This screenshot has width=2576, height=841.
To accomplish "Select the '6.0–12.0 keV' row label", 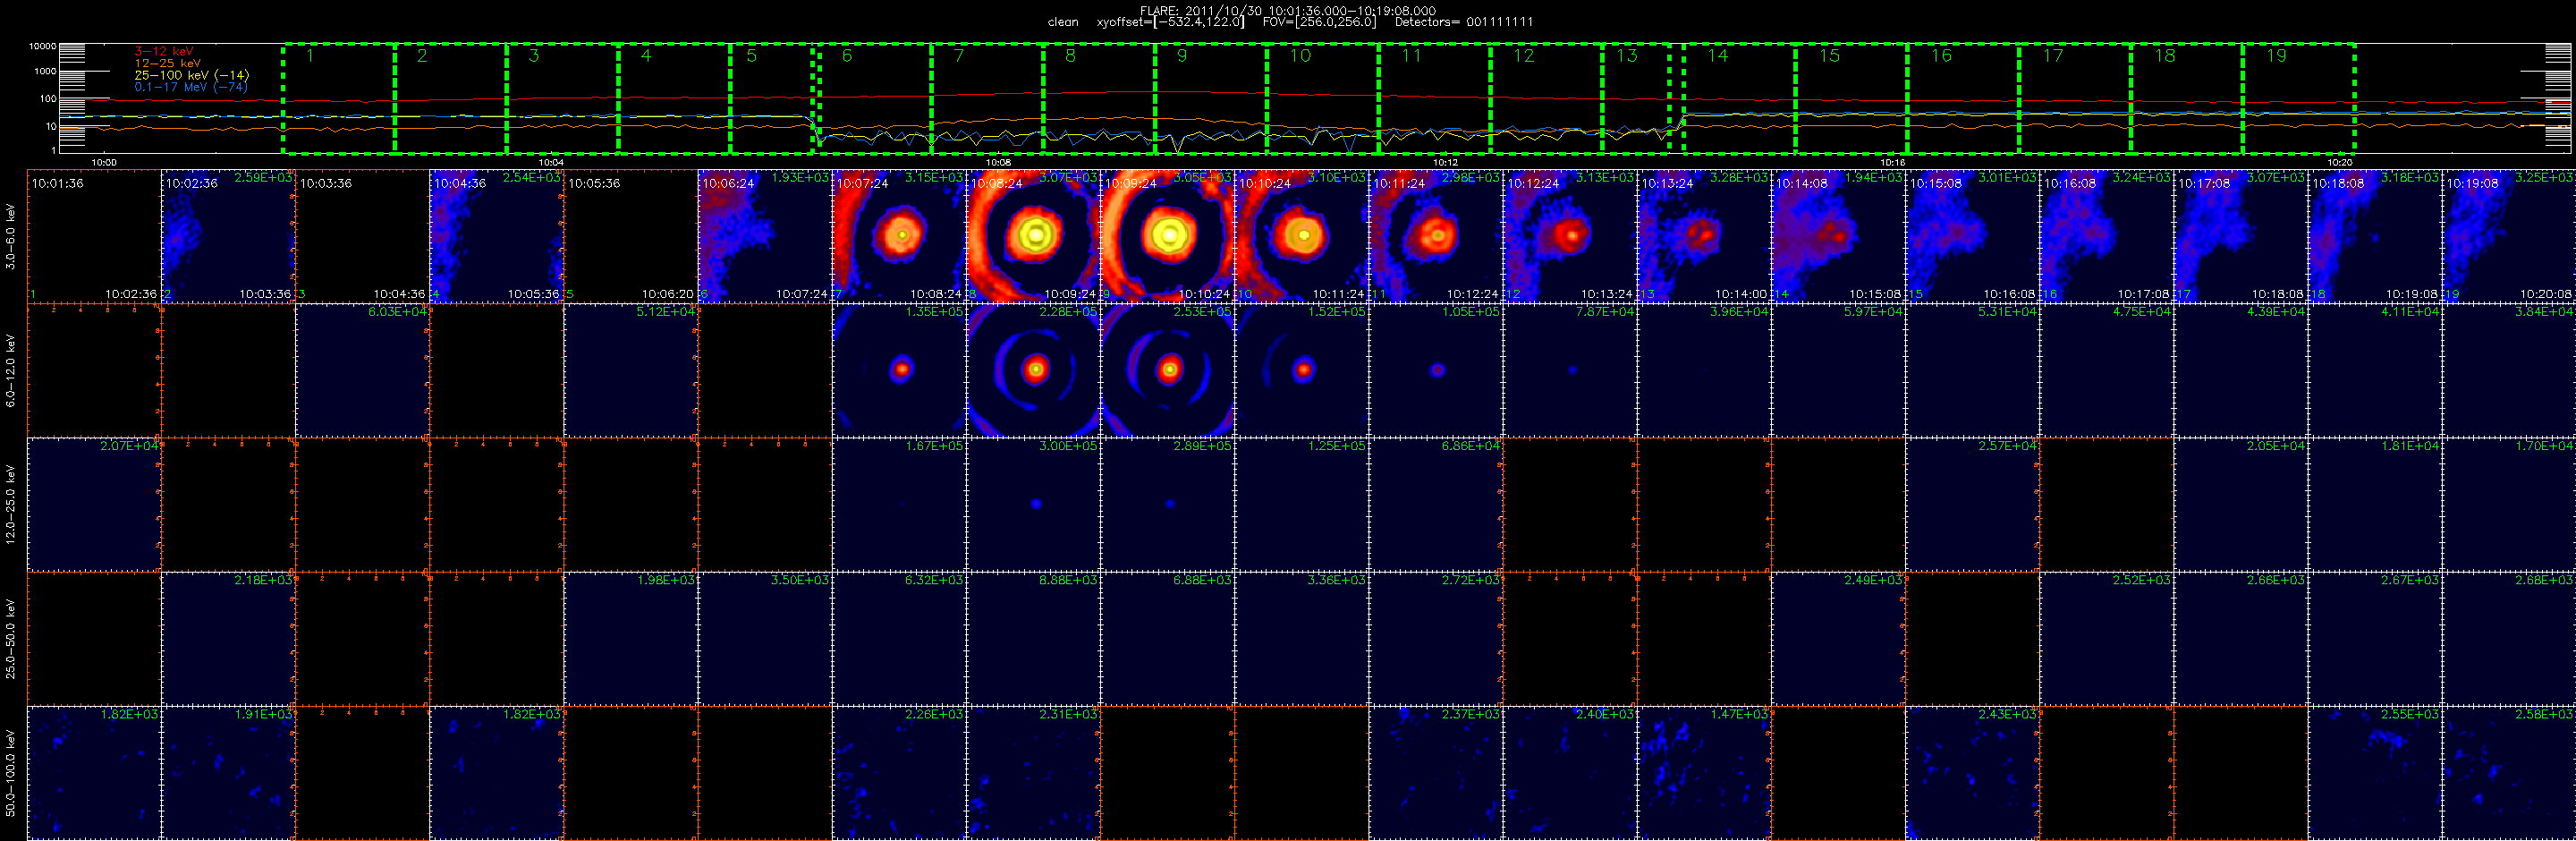I will (11, 370).
